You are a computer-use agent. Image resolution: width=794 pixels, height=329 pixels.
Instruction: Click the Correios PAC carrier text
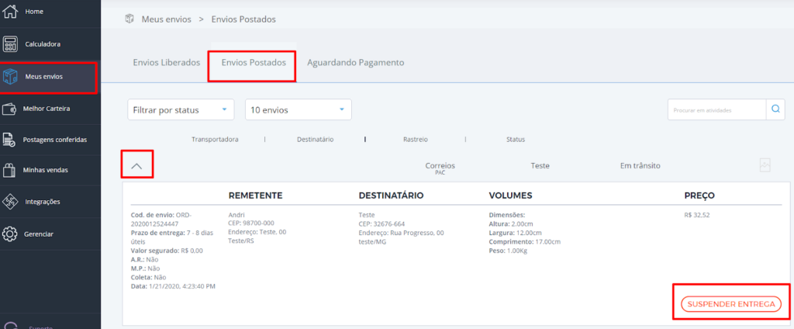coord(440,168)
